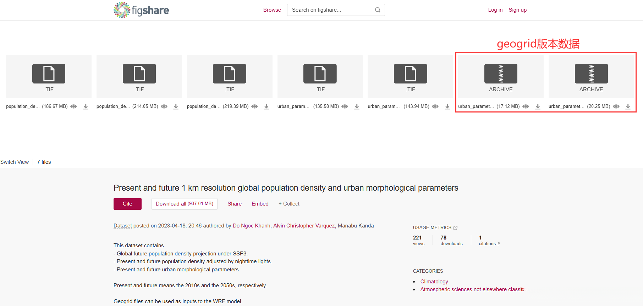Go to the Log in page
Screen dimensions: 643x306
pyautogui.click(x=495, y=10)
